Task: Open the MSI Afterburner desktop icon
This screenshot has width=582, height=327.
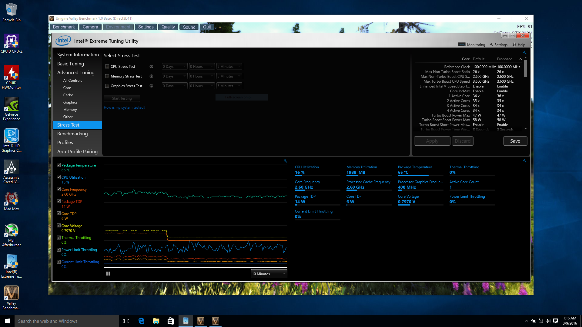Action: click(x=12, y=235)
